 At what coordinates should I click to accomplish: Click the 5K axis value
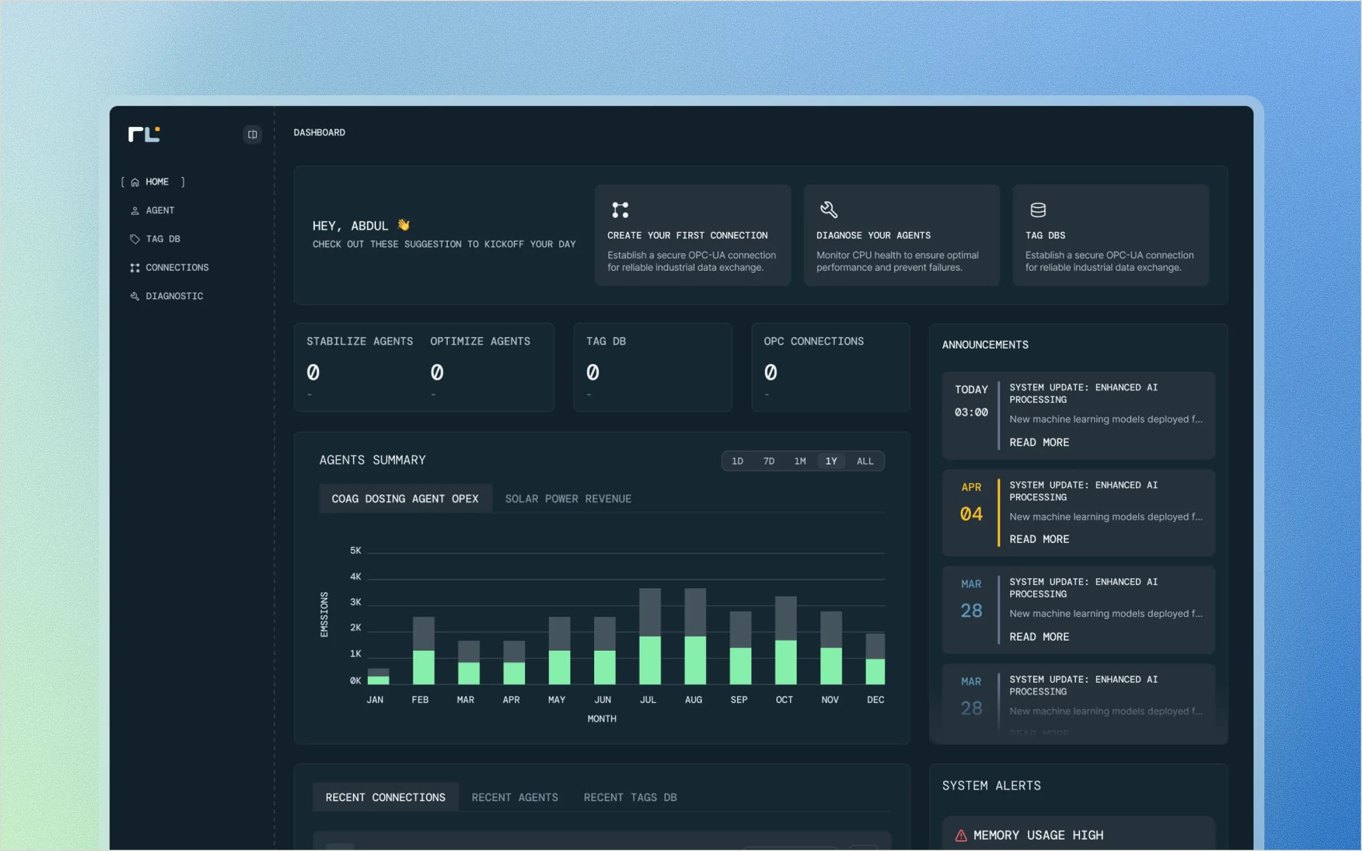[355, 550]
